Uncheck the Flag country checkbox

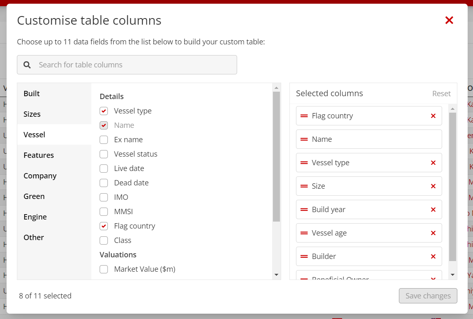[x=104, y=226]
